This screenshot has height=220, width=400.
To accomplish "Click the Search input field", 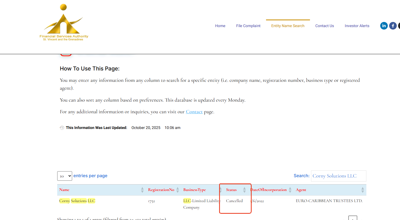I will (x=338, y=176).
